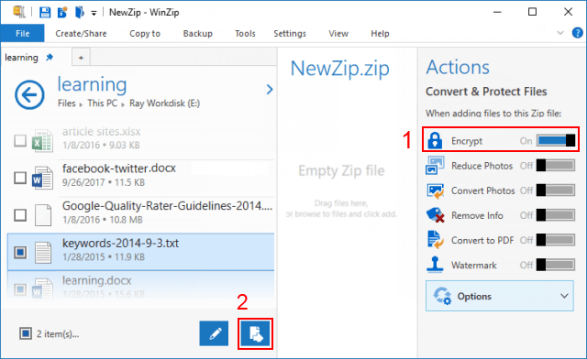Click the pin icon on learning tab
The image size is (587, 359).
click(x=50, y=57)
